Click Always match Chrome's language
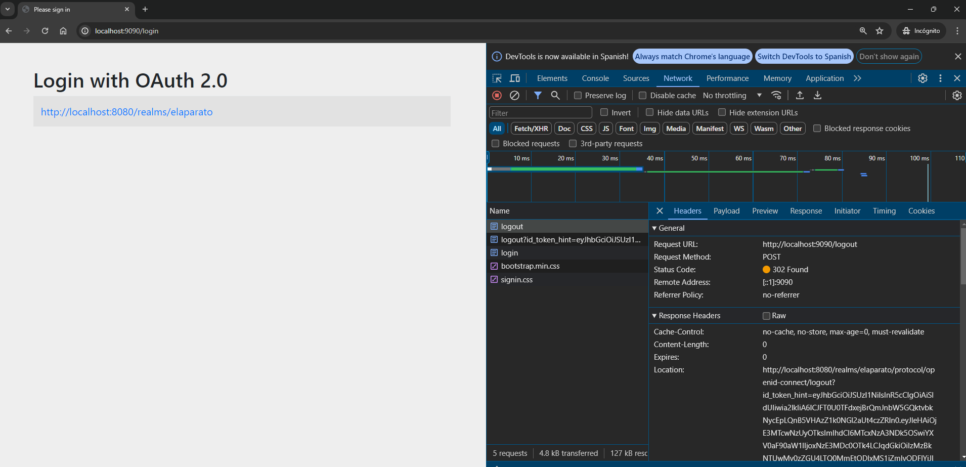Viewport: 966px width, 467px height. 692,57
